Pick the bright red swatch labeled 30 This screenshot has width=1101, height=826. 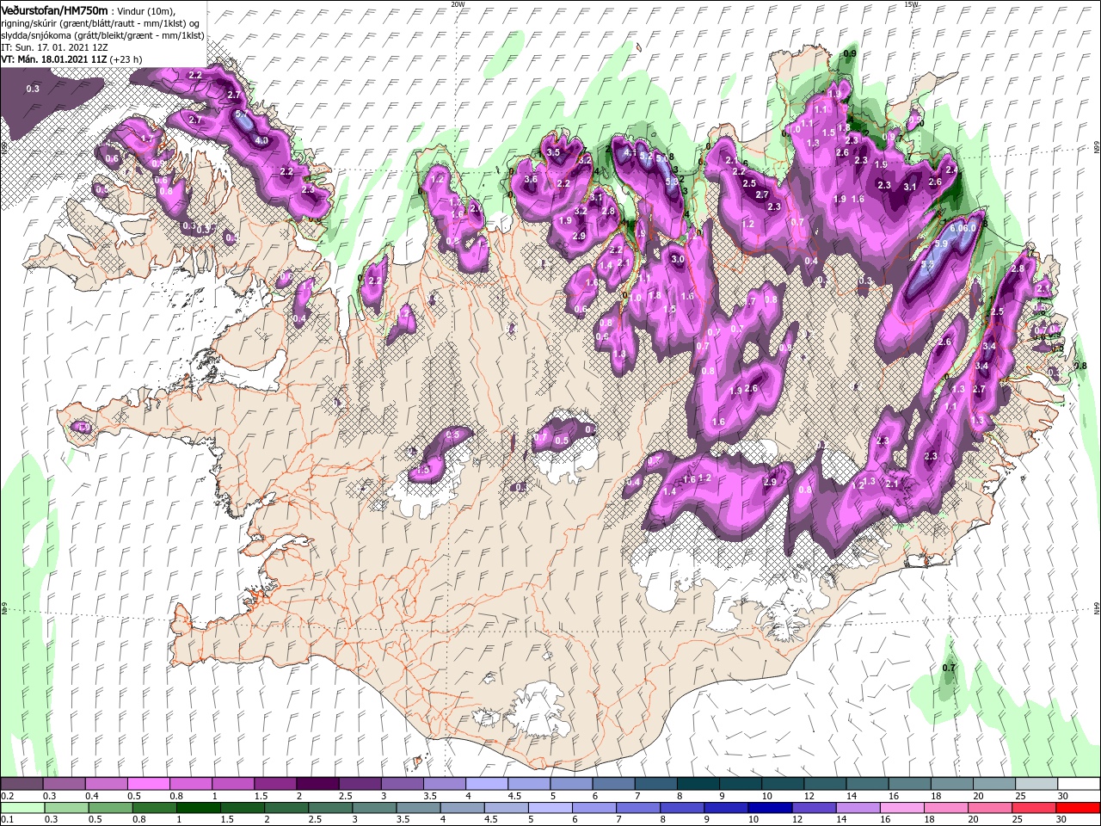[x=1079, y=807]
